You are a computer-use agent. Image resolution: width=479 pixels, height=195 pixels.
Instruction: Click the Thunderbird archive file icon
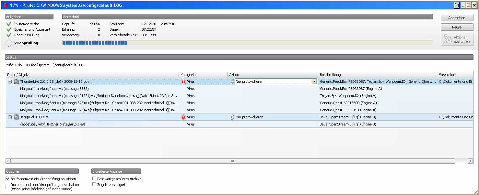(x=16, y=81)
